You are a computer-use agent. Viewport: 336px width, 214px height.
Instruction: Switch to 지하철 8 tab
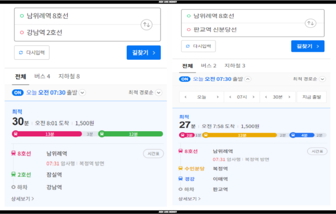(x=69, y=77)
